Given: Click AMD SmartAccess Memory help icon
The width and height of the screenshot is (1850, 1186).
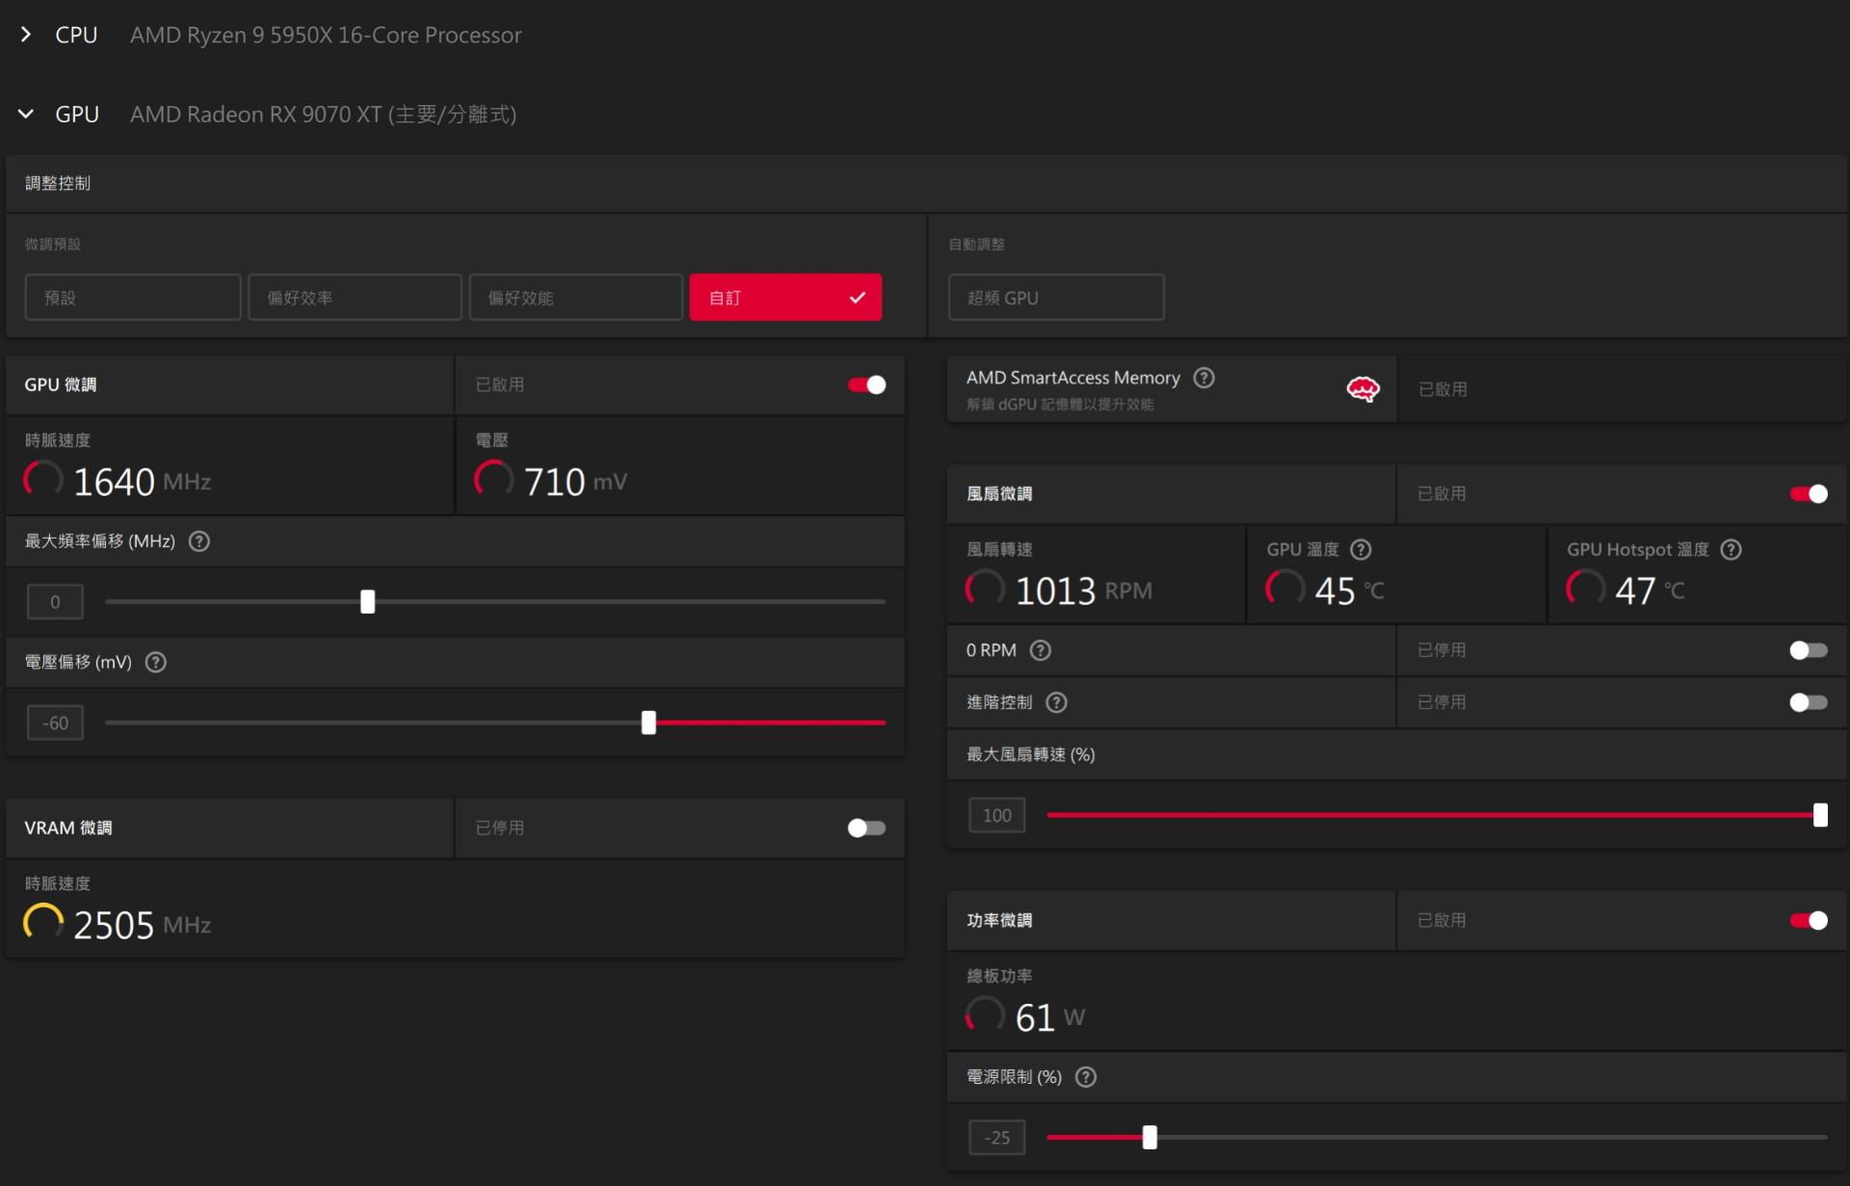Looking at the screenshot, I should 1203,378.
